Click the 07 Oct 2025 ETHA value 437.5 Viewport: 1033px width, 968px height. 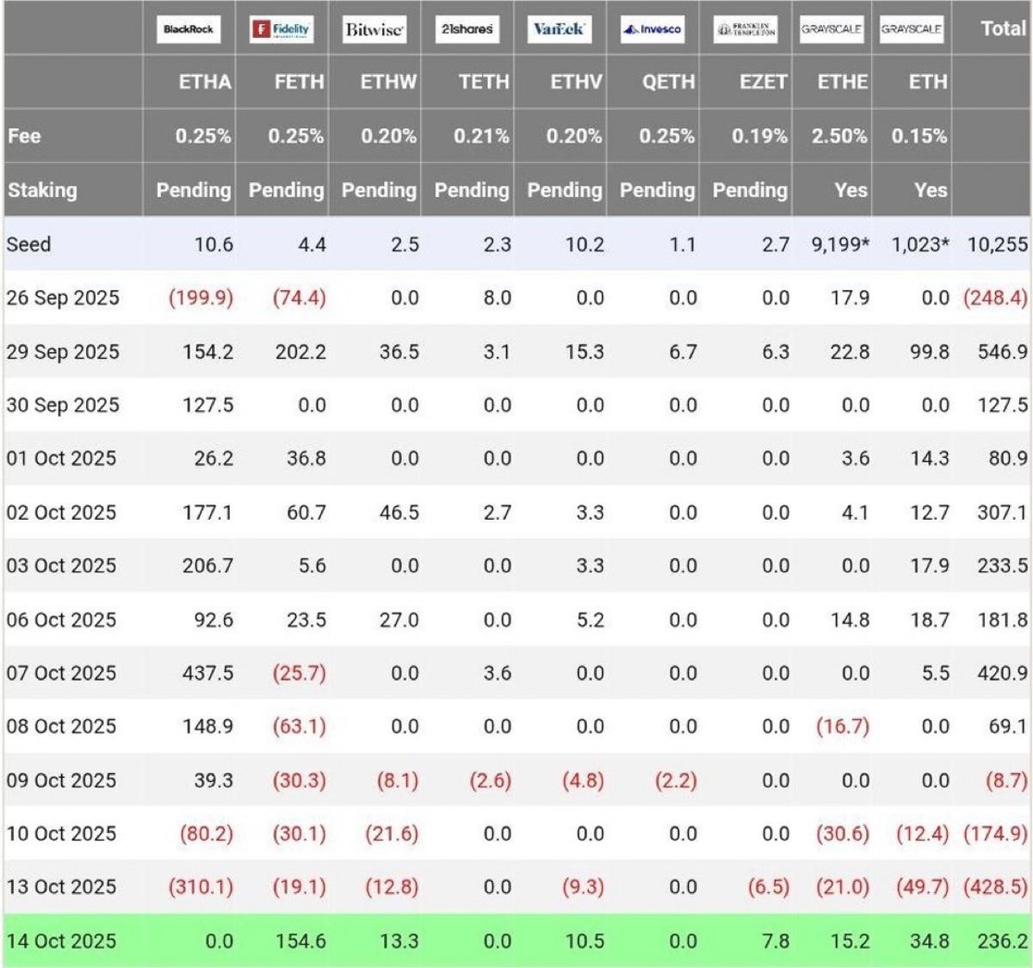[x=207, y=673]
